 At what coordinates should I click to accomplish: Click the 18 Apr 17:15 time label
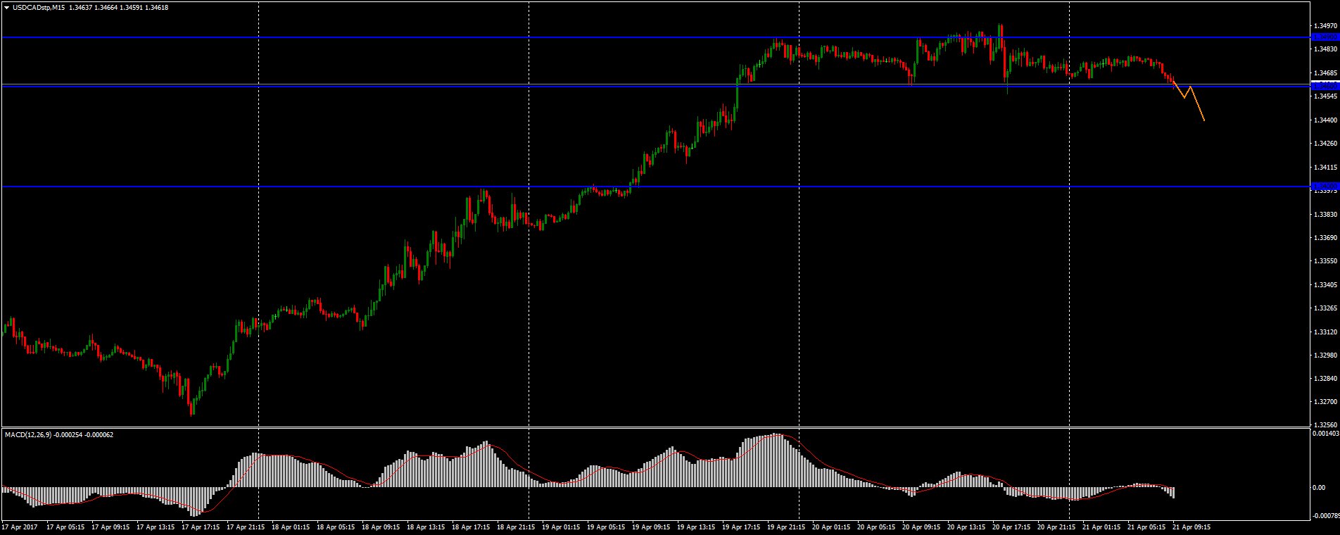click(471, 527)
